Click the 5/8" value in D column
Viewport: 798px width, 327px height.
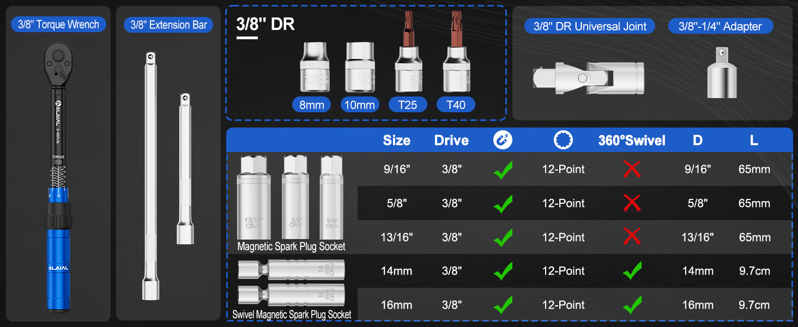[698, 203]
